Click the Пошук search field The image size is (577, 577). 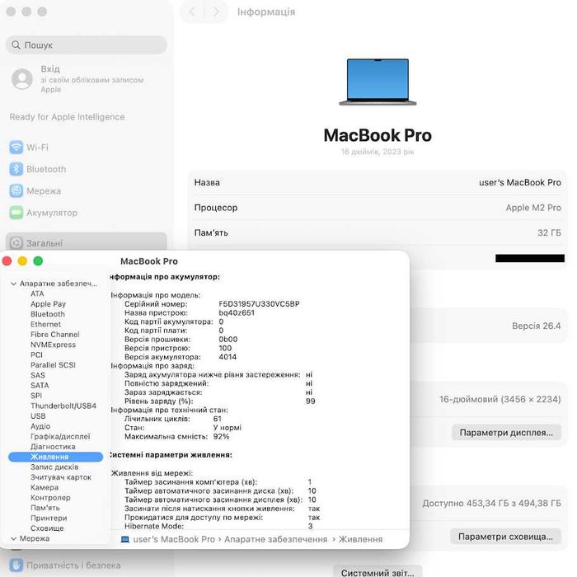tap(87, 45)
